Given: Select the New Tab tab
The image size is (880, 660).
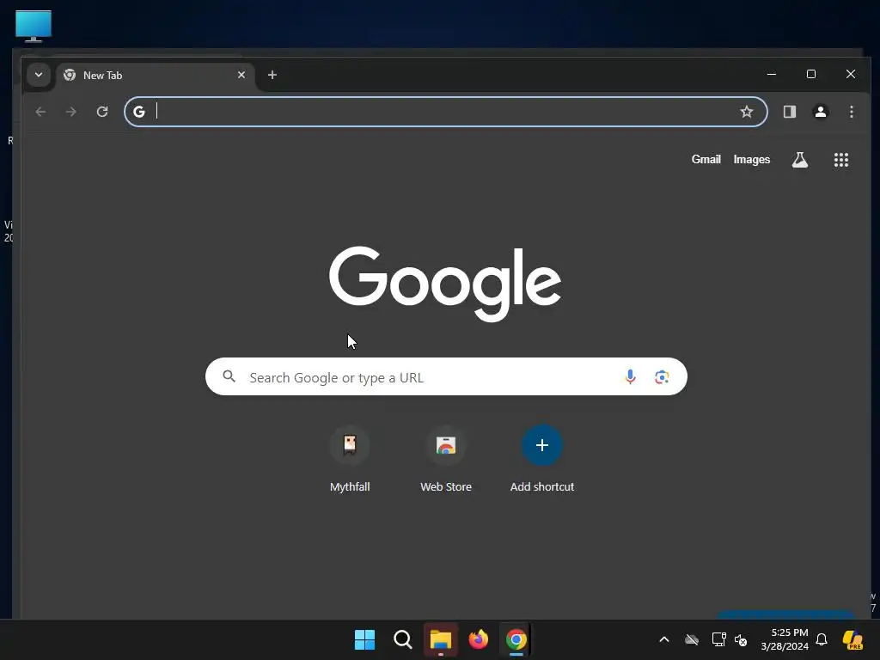Looking at the screenshot, I should point(156,76).
